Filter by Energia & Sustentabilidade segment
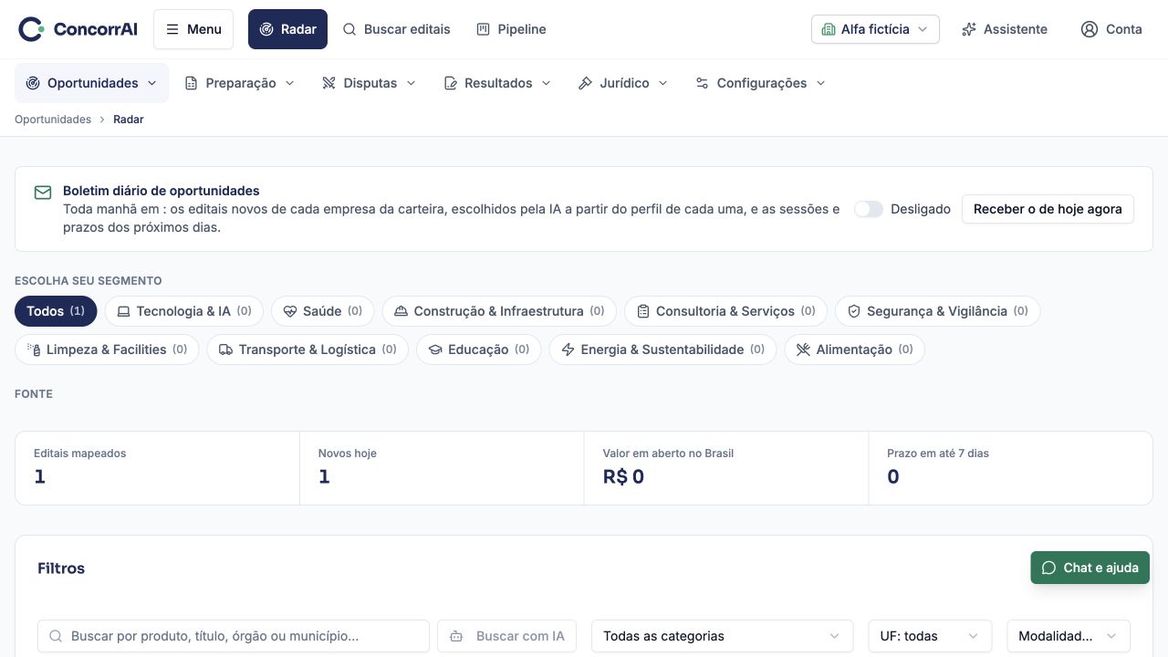The height and width of the screenshot is (657, 1168). tap(663, 349)
